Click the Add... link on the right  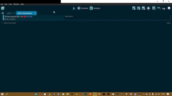tap(169, 23)
